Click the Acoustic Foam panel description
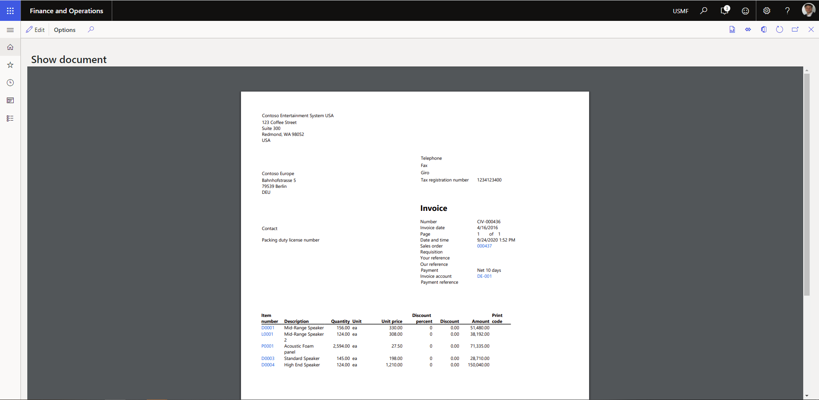This screenshot has height=400, width=819. pos(299,349)
